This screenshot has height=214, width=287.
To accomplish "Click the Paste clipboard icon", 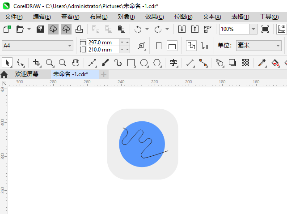I will pyautogui.click(x=122, y=29).
